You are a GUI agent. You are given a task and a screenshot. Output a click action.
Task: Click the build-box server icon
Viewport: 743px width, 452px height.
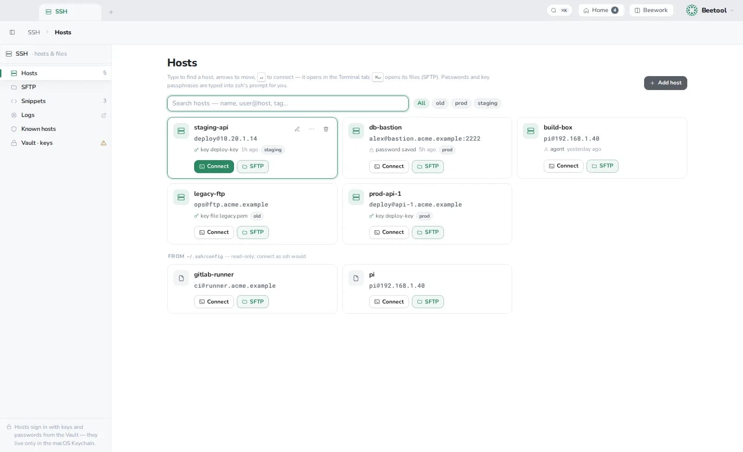click(531, 131)
